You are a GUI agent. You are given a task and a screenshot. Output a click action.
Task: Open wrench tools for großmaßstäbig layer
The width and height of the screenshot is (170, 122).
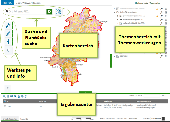click(x=161, y=16)
